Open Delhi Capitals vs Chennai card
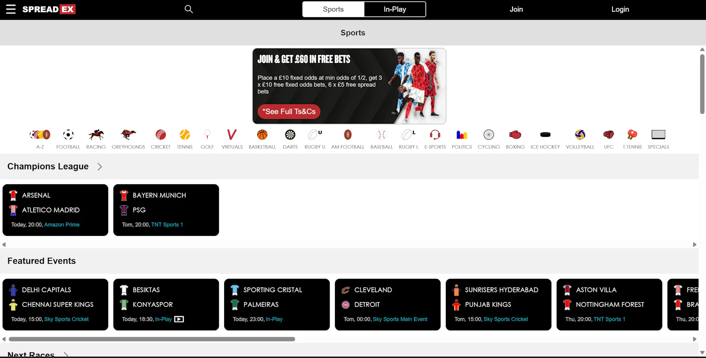Screen dimensions: 706x358 (55, 304)
